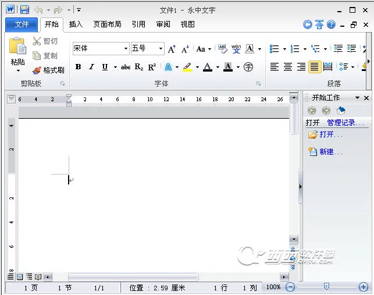Click the Paste clipboard icon
The image size is (374, 295).
[x=17, y=45]
